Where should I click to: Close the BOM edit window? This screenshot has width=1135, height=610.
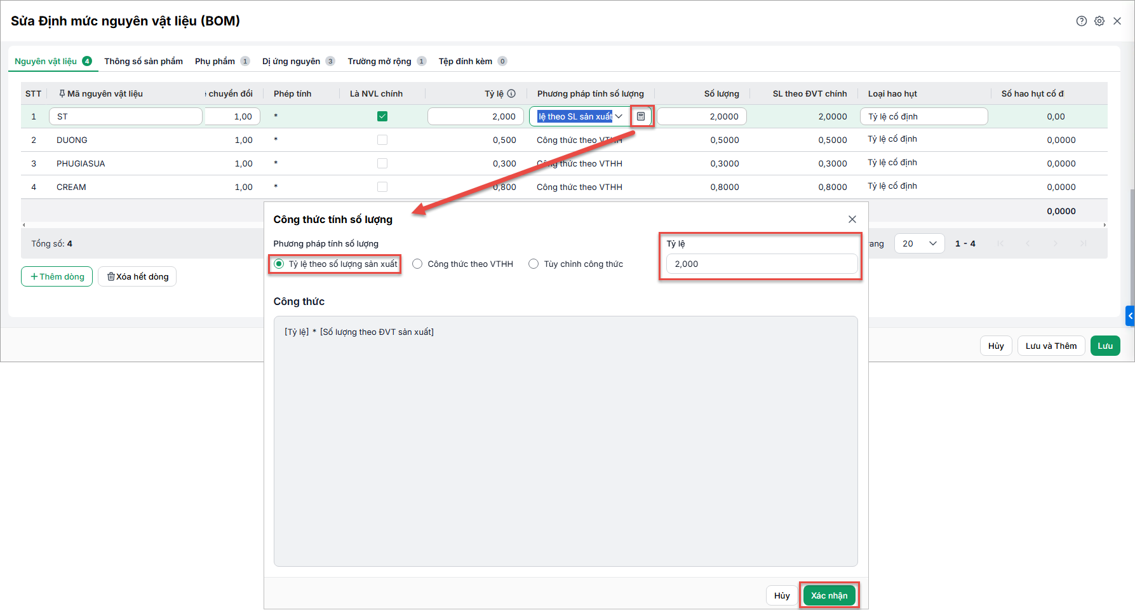(x=1117, y=21)
